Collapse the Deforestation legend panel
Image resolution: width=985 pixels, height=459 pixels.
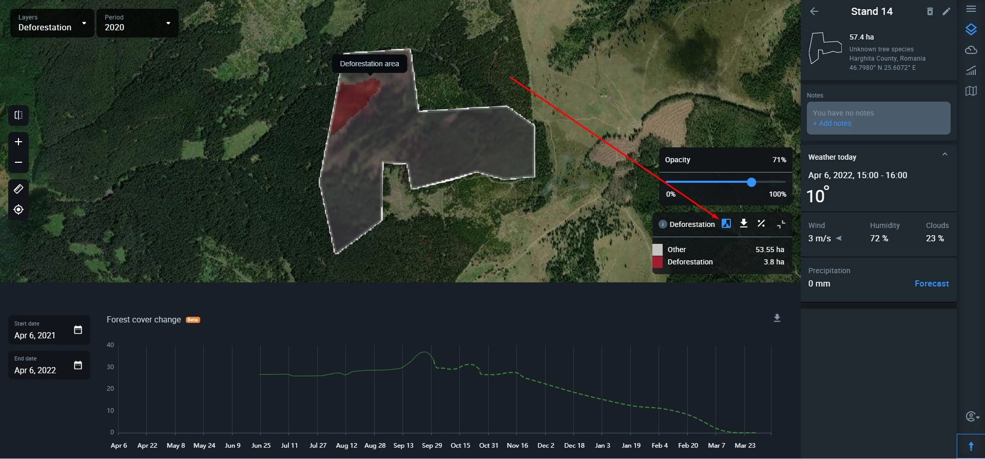[x=781, y=224]
